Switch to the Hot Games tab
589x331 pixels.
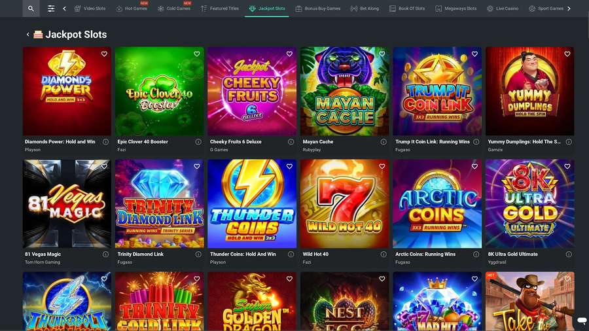pos(132,9)
